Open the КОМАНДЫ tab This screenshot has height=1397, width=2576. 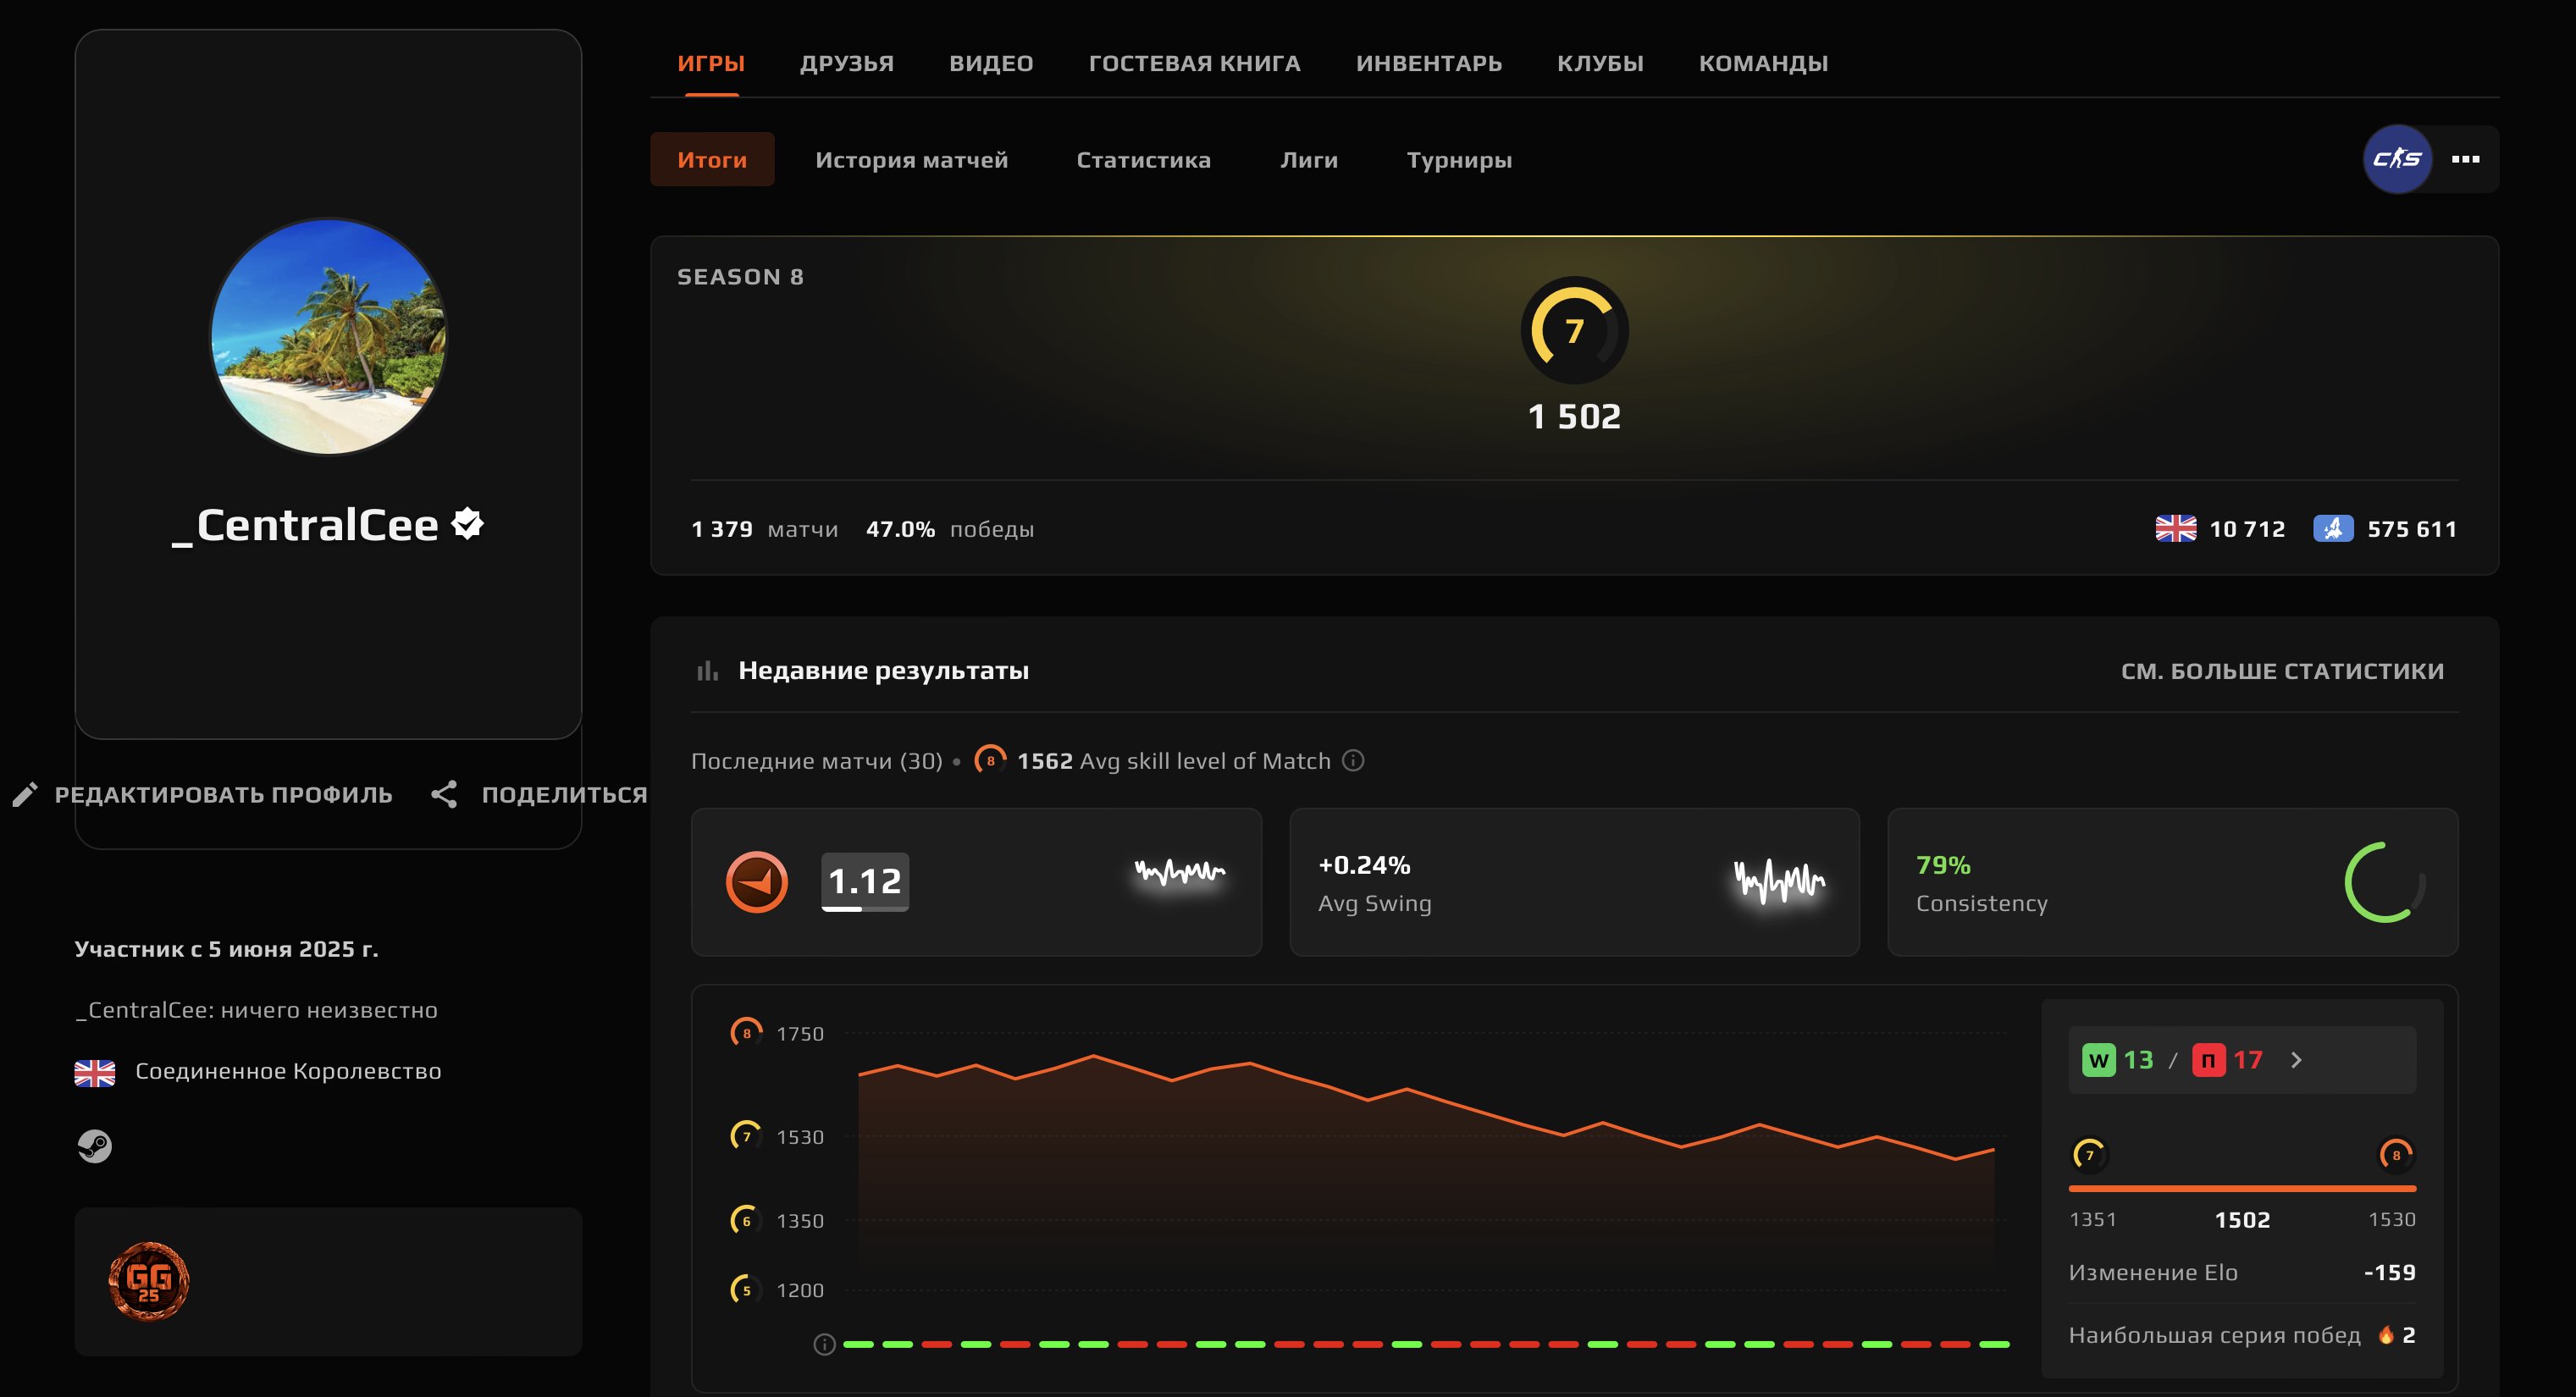pos(1763,63)
